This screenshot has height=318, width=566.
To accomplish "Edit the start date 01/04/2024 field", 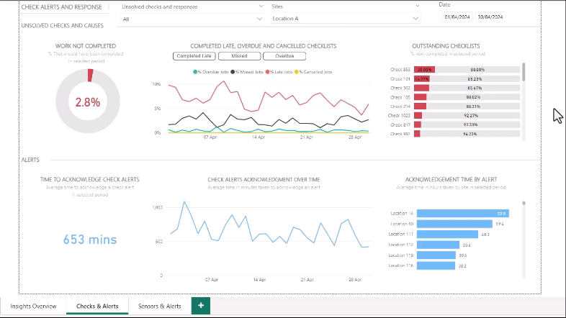I will pyautogui.click(x=457, y=17).
